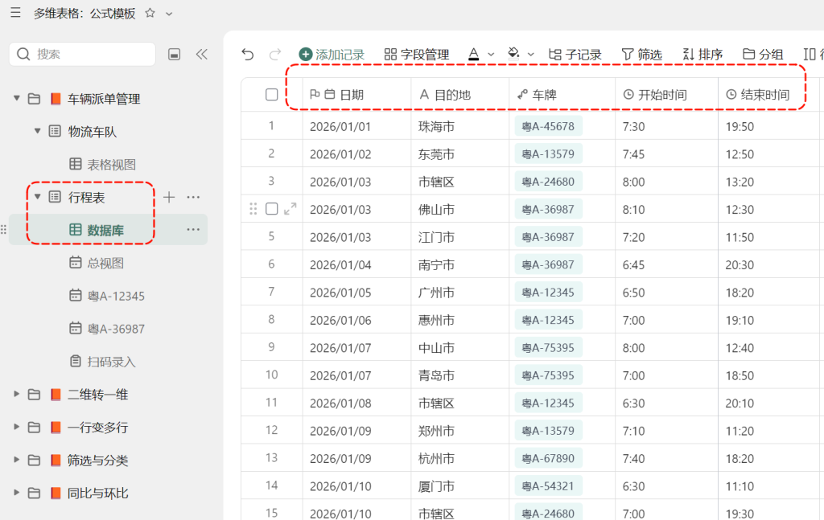Collapse the 物流车队 table node
The height and width of the screenshot is (520, 824).
coord(37,131)
